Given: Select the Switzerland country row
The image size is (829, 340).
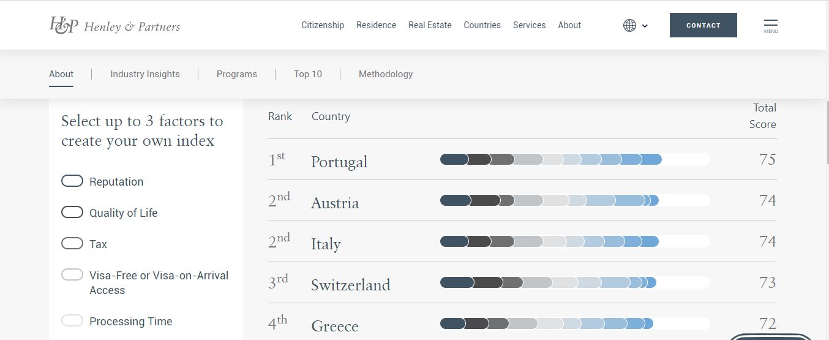Looking at the screenshot, I should click(350, 285).
